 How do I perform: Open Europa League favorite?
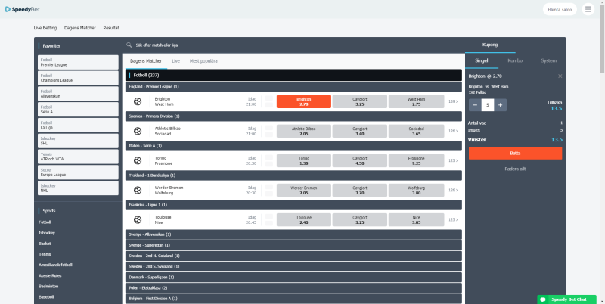(x=78, y=172)
